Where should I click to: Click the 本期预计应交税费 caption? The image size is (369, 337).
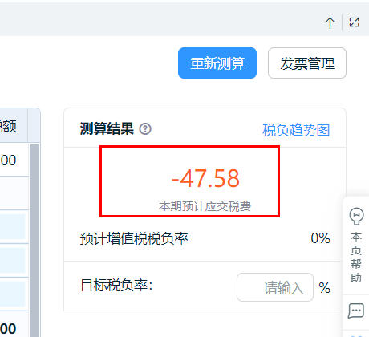(205, 206)
